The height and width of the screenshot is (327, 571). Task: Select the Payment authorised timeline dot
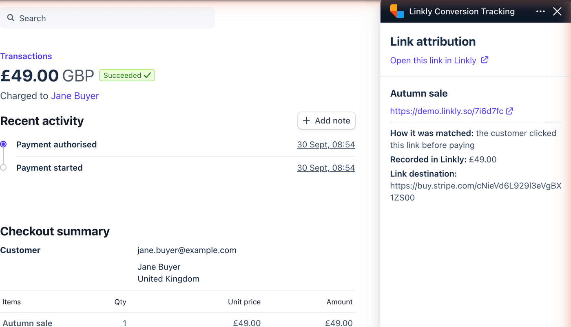(3, 144)
